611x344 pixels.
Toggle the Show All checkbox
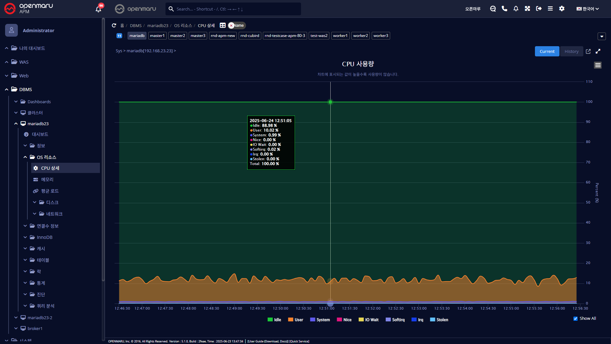575,319
